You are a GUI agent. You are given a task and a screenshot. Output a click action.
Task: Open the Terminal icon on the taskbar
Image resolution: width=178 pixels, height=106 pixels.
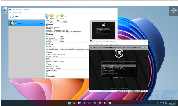74,103
